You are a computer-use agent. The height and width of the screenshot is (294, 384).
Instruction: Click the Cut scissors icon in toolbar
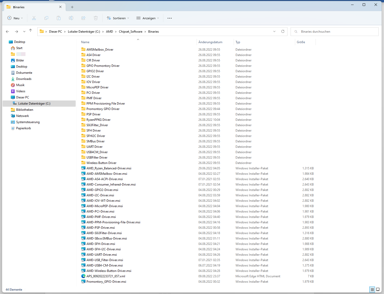point(34,18)
